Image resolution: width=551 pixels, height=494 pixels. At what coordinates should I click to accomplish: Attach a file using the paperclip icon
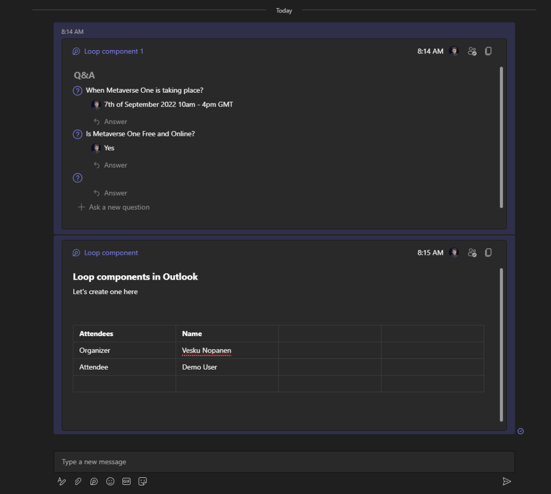[78, 482]
